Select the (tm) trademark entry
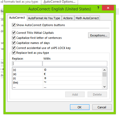The image size is (119, 115). pyautogui.click(x=57, y=83)
